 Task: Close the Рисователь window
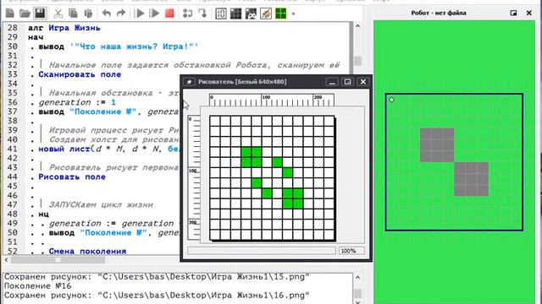pos(363,82)
